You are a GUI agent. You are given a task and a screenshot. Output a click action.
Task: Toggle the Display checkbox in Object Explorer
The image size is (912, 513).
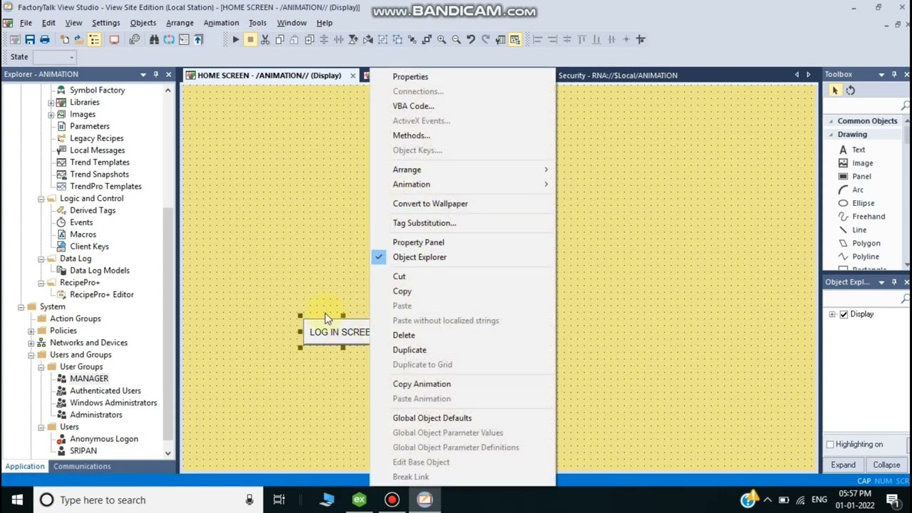point(844,314)
